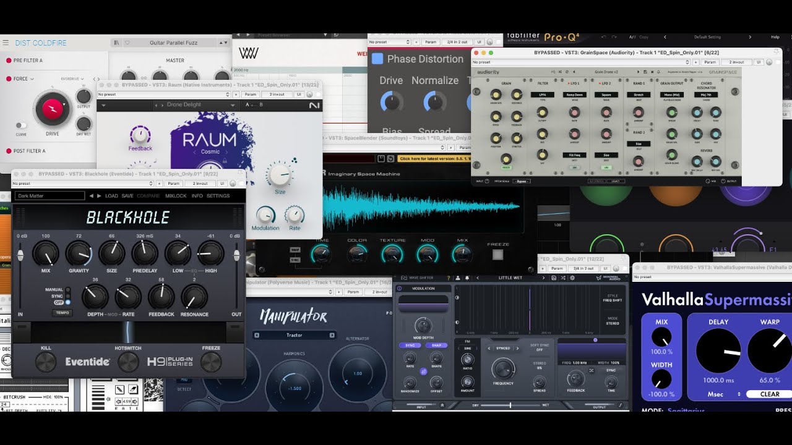Open the Chord Resonator Maj 7th dropdown
The height and width of the screenshot is (445, 792).
coord(706,95)
